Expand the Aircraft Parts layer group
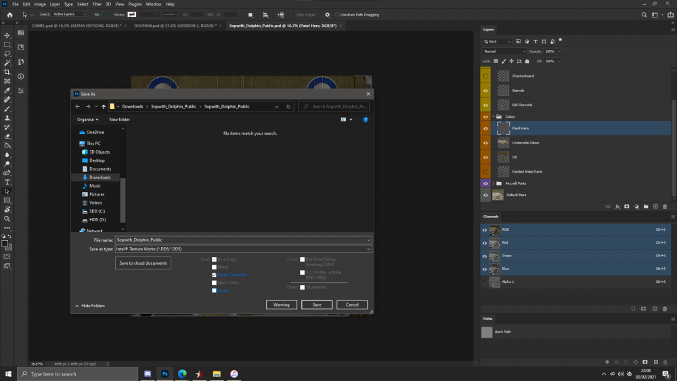Viewport: 677px width, 381px height. [x=493, y=183]
